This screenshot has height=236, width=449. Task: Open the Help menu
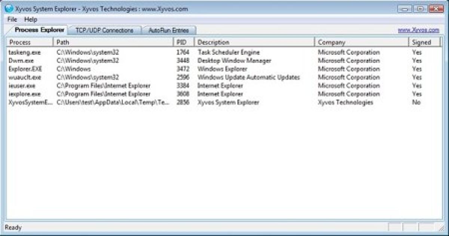pos(31,19)
